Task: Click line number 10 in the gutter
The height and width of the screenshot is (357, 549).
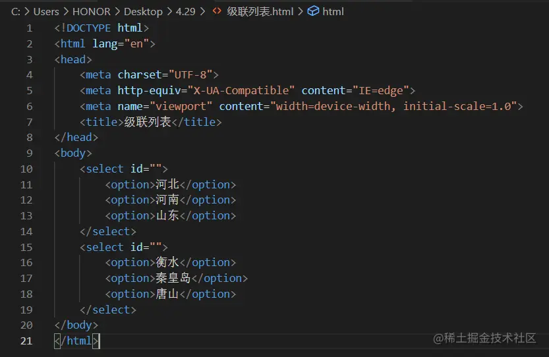Action: pos(26,169)
